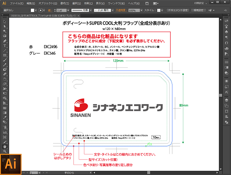Open the Stroke panel icon
The image size is (231, 175).
click(226, 62)
